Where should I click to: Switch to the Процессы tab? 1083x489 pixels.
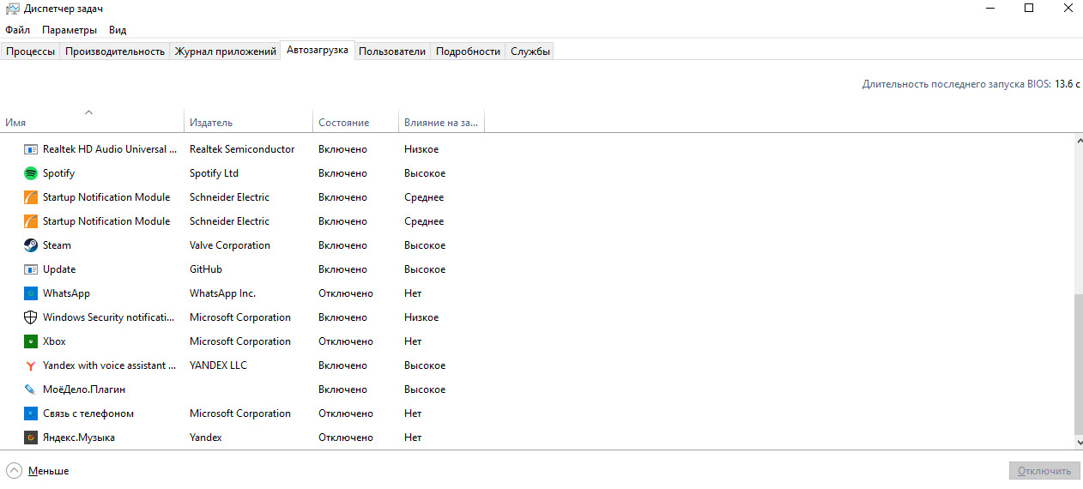[31, 51]
